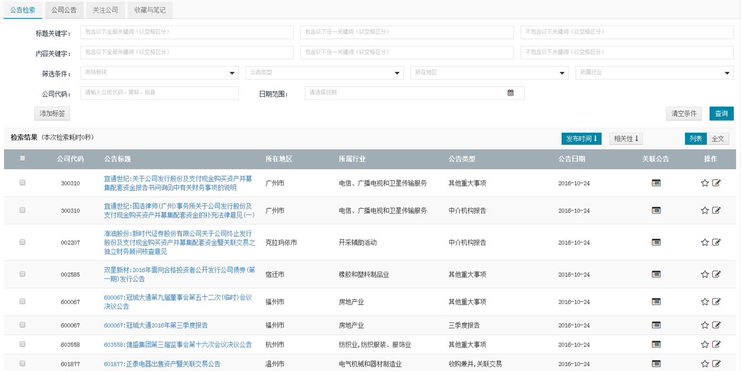Add note to 600067 三季度报告 row
This screenshot has width=741, height=371.
point(717,325)
